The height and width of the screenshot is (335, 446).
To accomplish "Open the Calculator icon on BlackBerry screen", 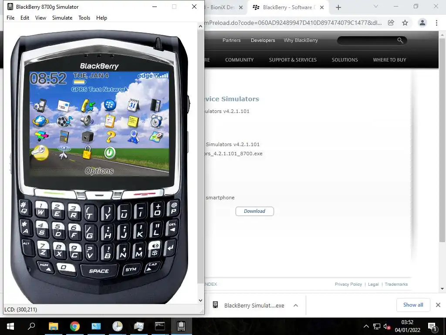I will tap(64, 137).
